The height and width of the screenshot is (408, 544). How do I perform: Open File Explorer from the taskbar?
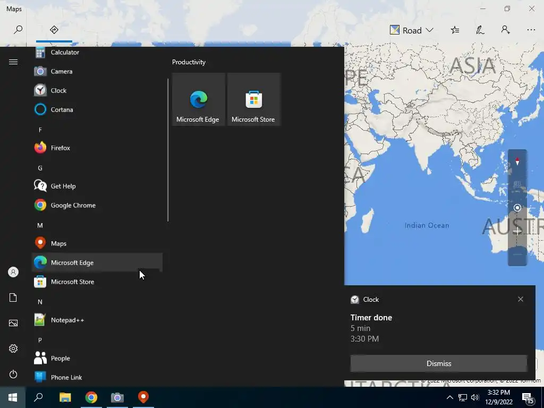pos(65,397)
